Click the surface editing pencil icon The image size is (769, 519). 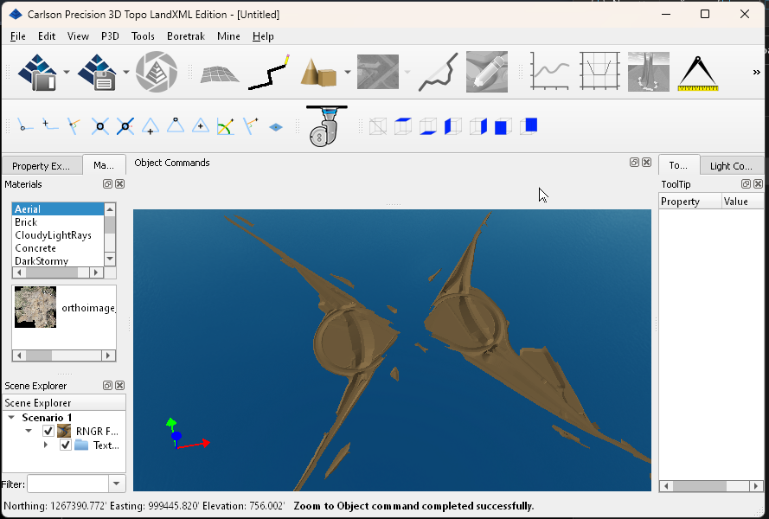486,72
